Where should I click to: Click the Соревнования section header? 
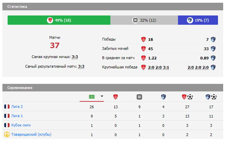pyautogui.click(x=20, y=88)
